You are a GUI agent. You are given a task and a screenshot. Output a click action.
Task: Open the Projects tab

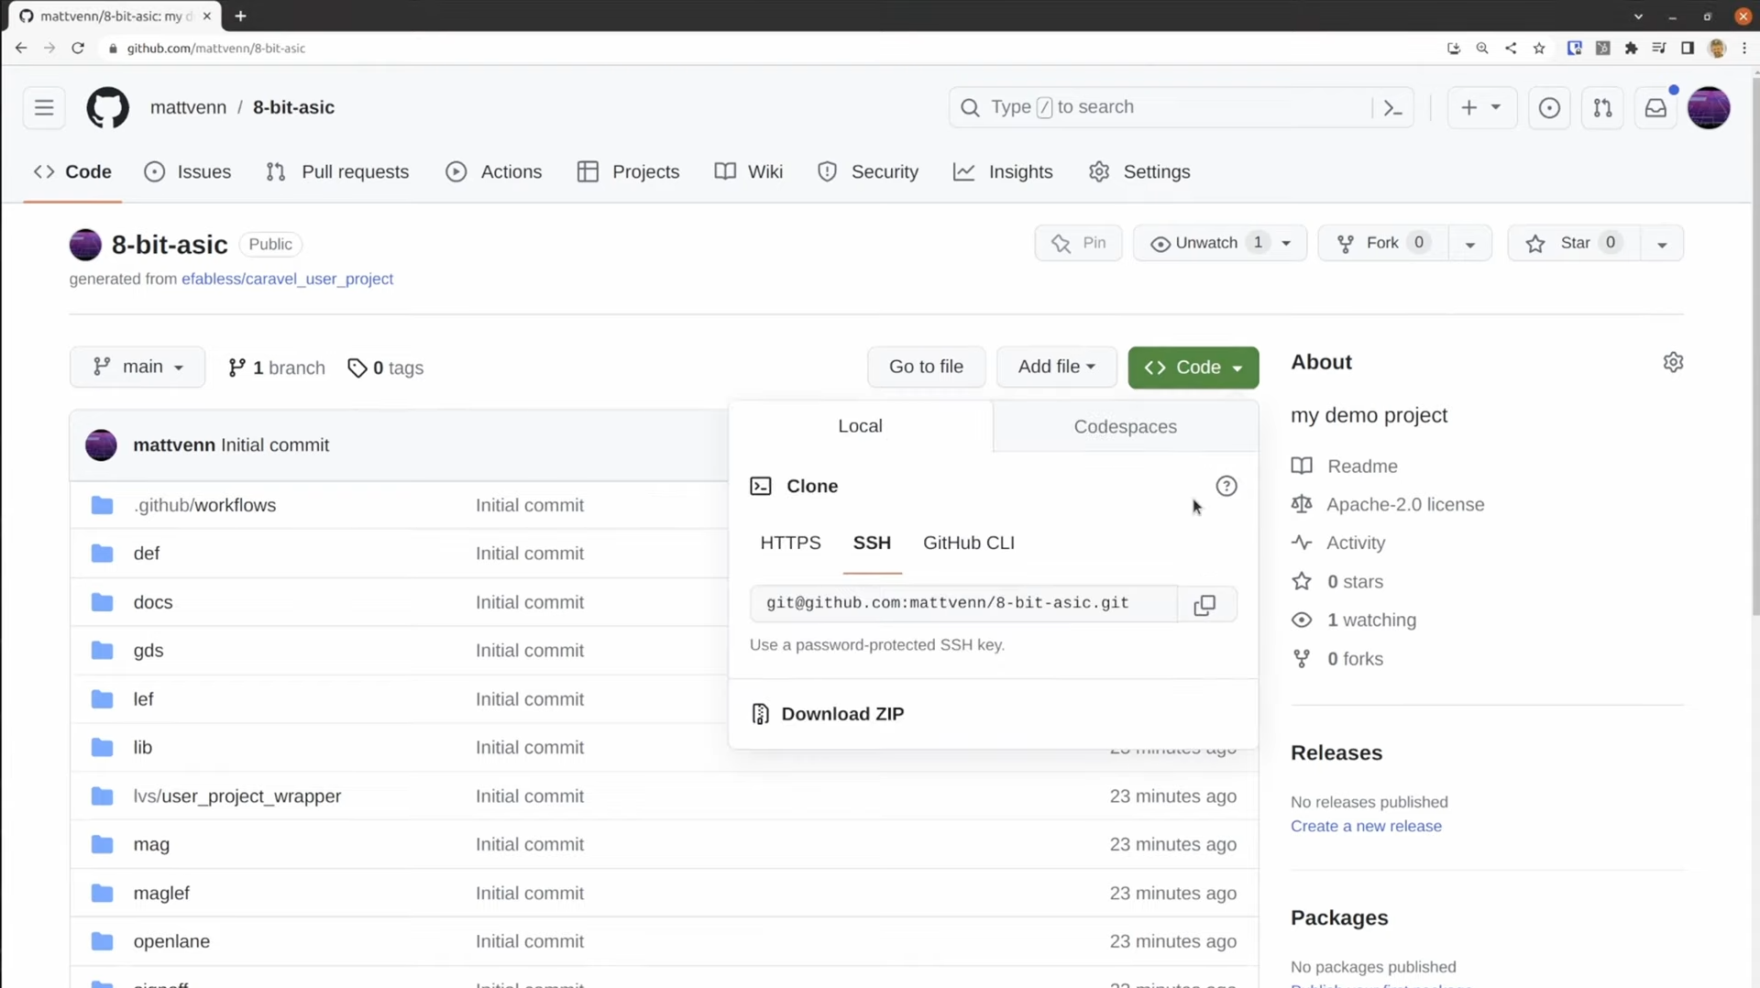tap(629, 171)
